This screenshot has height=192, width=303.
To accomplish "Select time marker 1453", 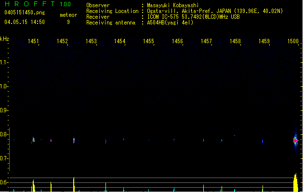I will [x=91, y=41].
